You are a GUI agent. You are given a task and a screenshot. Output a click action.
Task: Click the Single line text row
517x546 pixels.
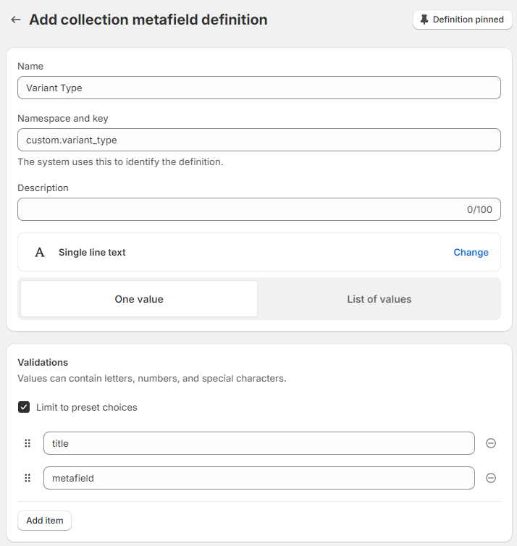pos(217,252)
